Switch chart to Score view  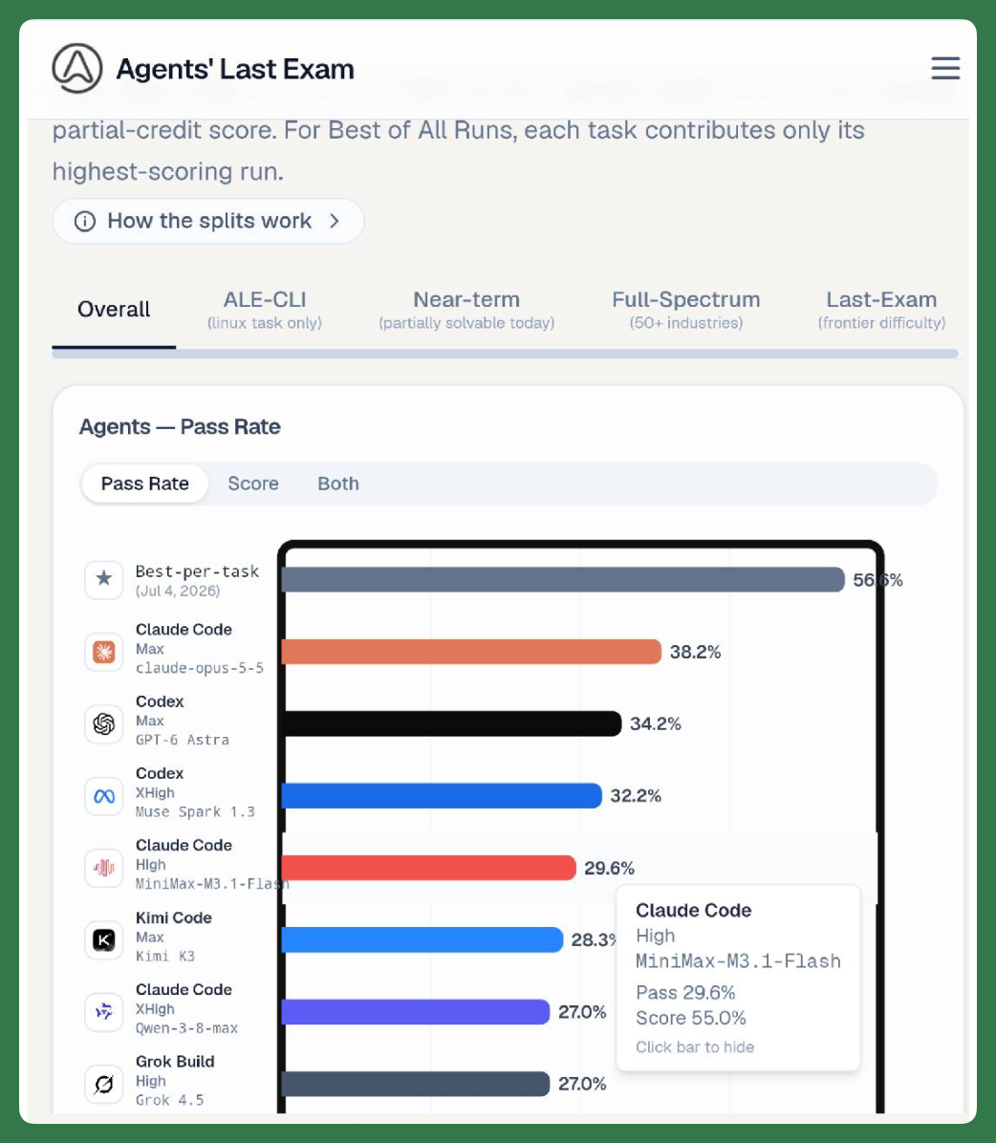[x=253, y=484]
